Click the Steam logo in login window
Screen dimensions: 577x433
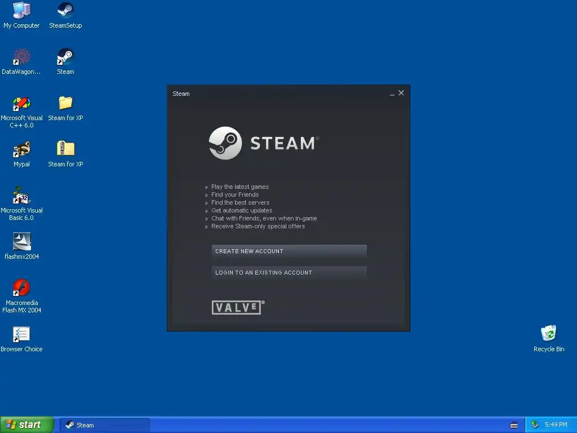tap(264, 143)
